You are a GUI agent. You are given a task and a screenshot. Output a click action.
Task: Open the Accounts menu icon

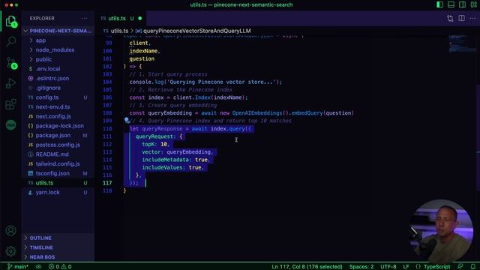11,230
